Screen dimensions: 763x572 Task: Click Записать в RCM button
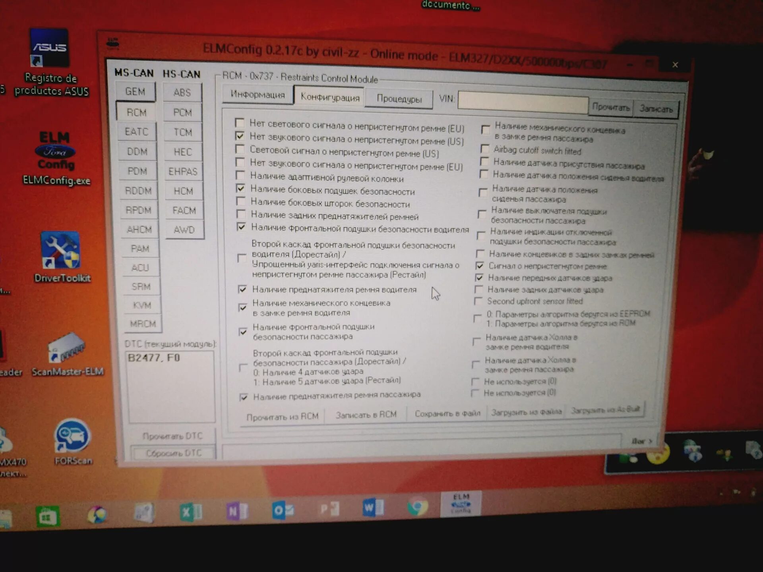point(366,415)
